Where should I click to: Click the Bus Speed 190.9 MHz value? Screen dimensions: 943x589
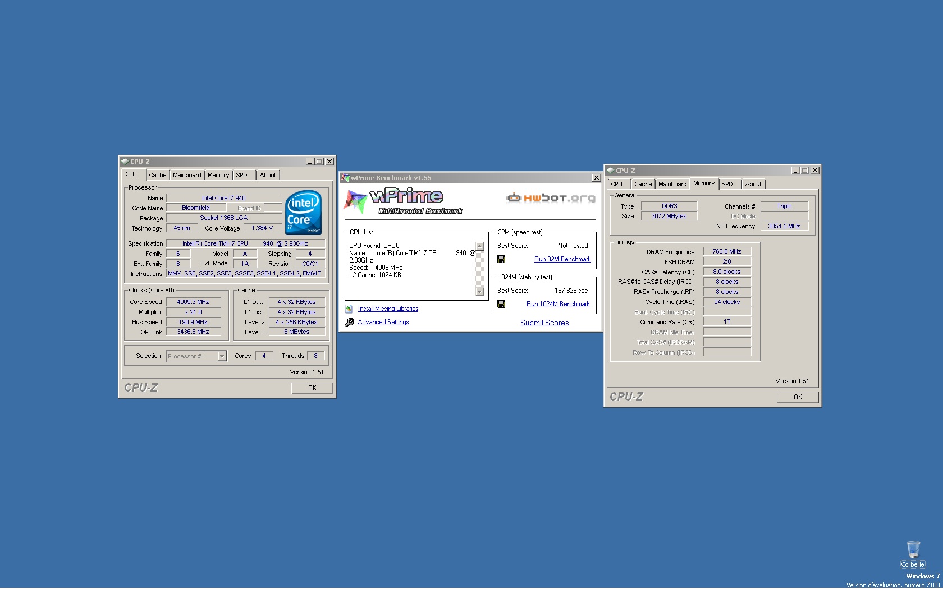193,322
